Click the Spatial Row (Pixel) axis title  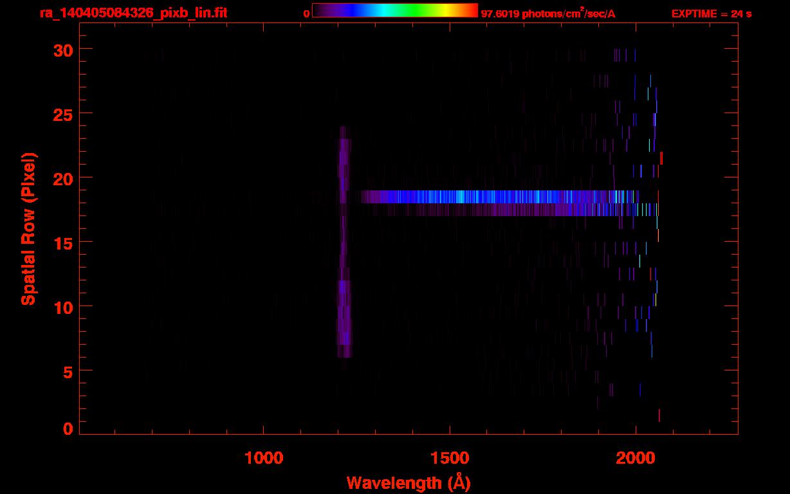pos(28,228)
